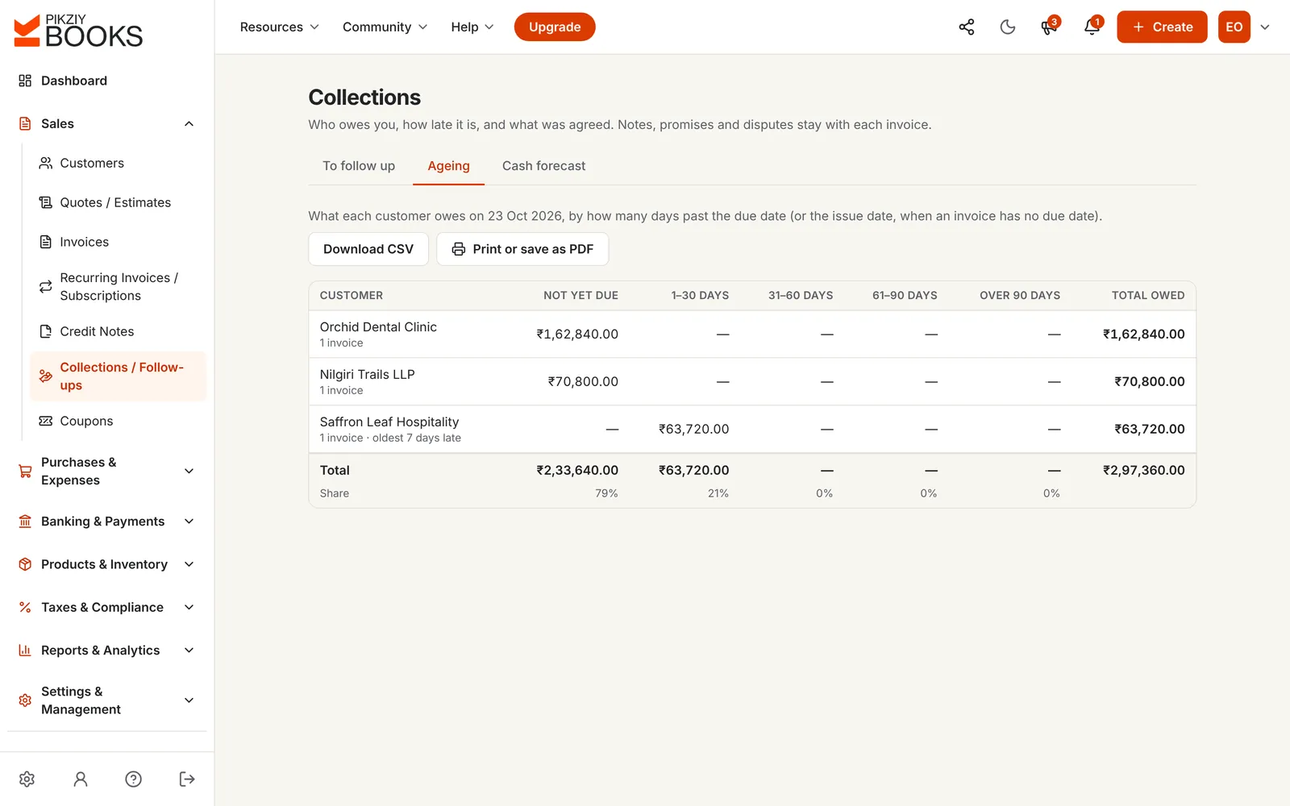Open the notifications bell icon
The height and width of the screenshot is (806, 1290).
point(1092,27)
